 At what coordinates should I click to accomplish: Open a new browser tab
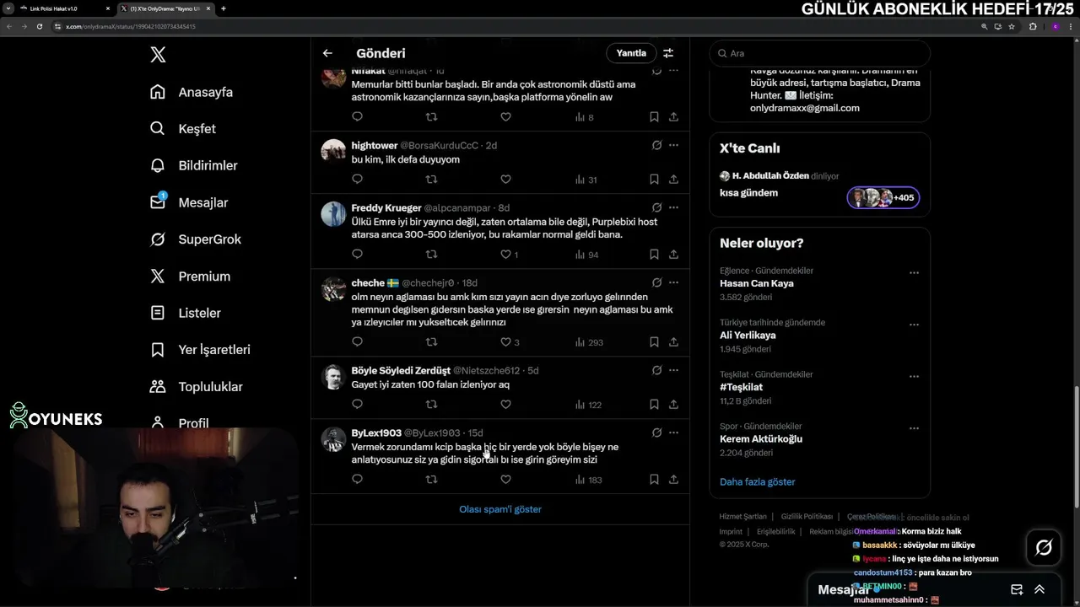(x=223, y=8)
